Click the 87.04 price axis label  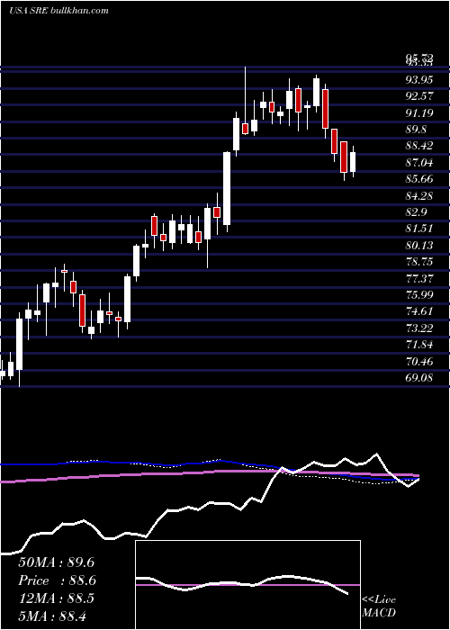pyautogui.click(x=419, y=163)
